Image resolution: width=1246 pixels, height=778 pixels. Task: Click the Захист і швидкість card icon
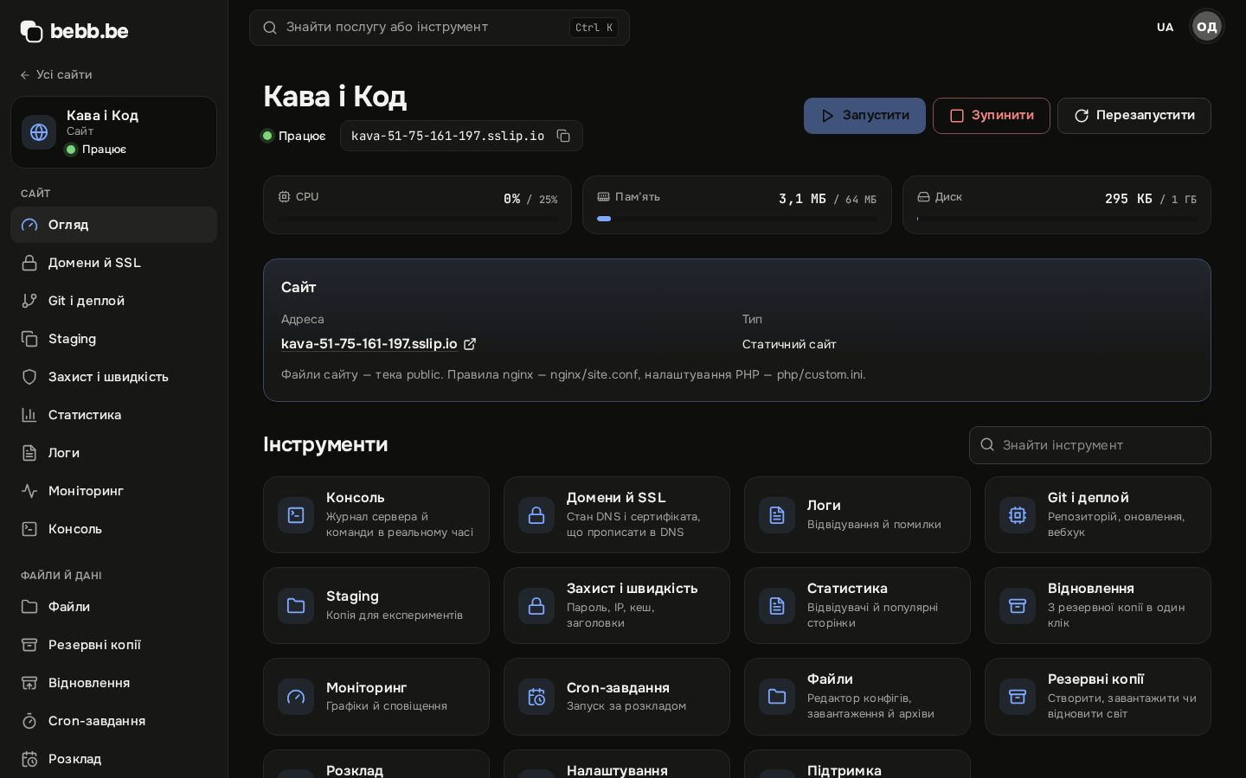point(536,606)
